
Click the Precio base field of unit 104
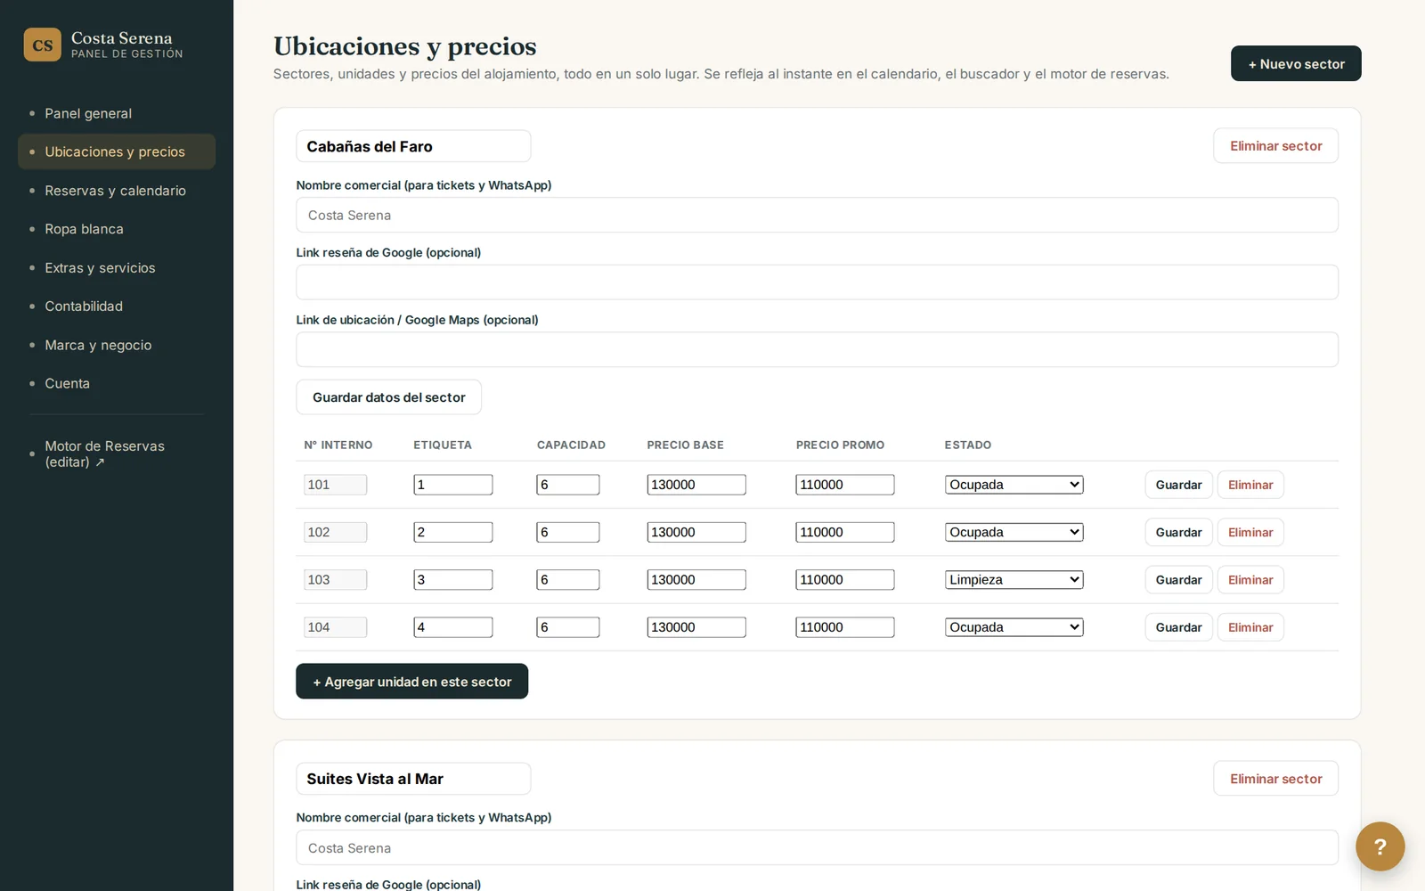click(x=696, y=627)
